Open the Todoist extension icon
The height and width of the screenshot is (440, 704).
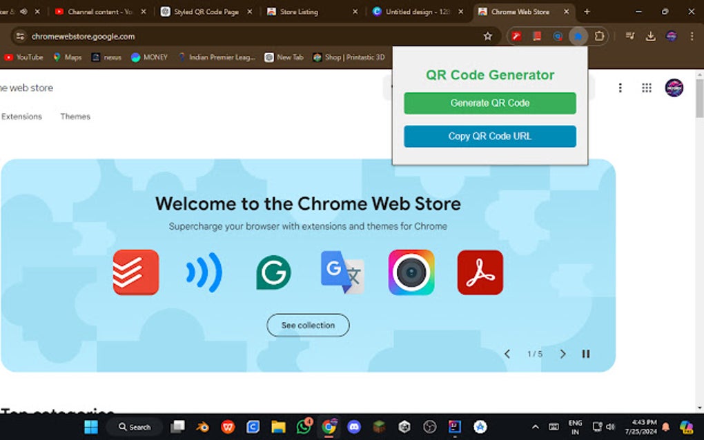tap(135, 272)
